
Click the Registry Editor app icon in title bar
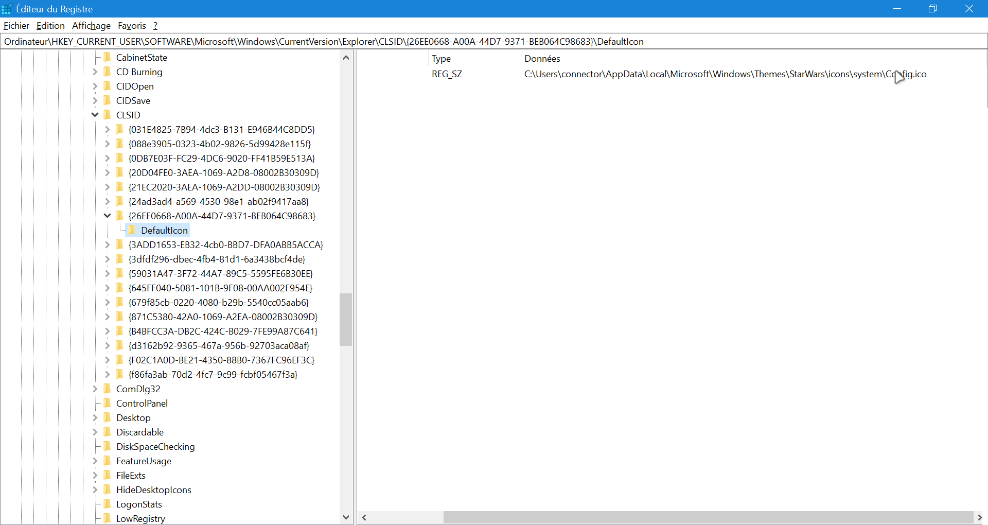click(7, 9)
